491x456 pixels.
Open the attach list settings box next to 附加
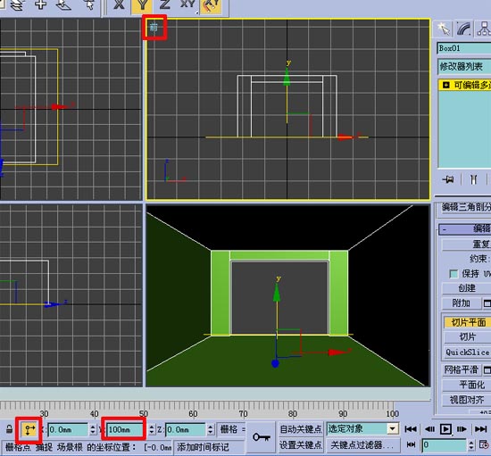tap(487, 303)
